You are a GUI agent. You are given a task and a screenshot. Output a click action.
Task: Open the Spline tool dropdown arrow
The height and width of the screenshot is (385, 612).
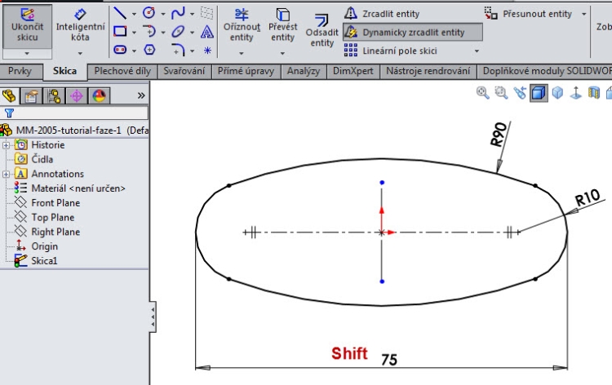[x=192, y=14]
